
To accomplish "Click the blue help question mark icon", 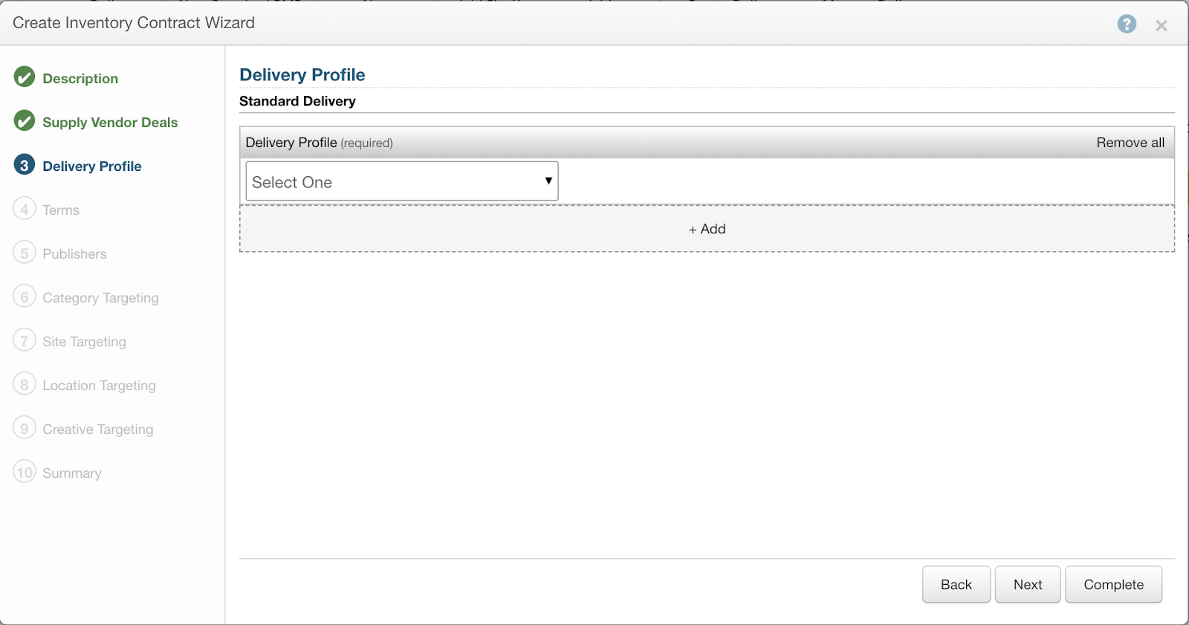I will point(1127,24).
